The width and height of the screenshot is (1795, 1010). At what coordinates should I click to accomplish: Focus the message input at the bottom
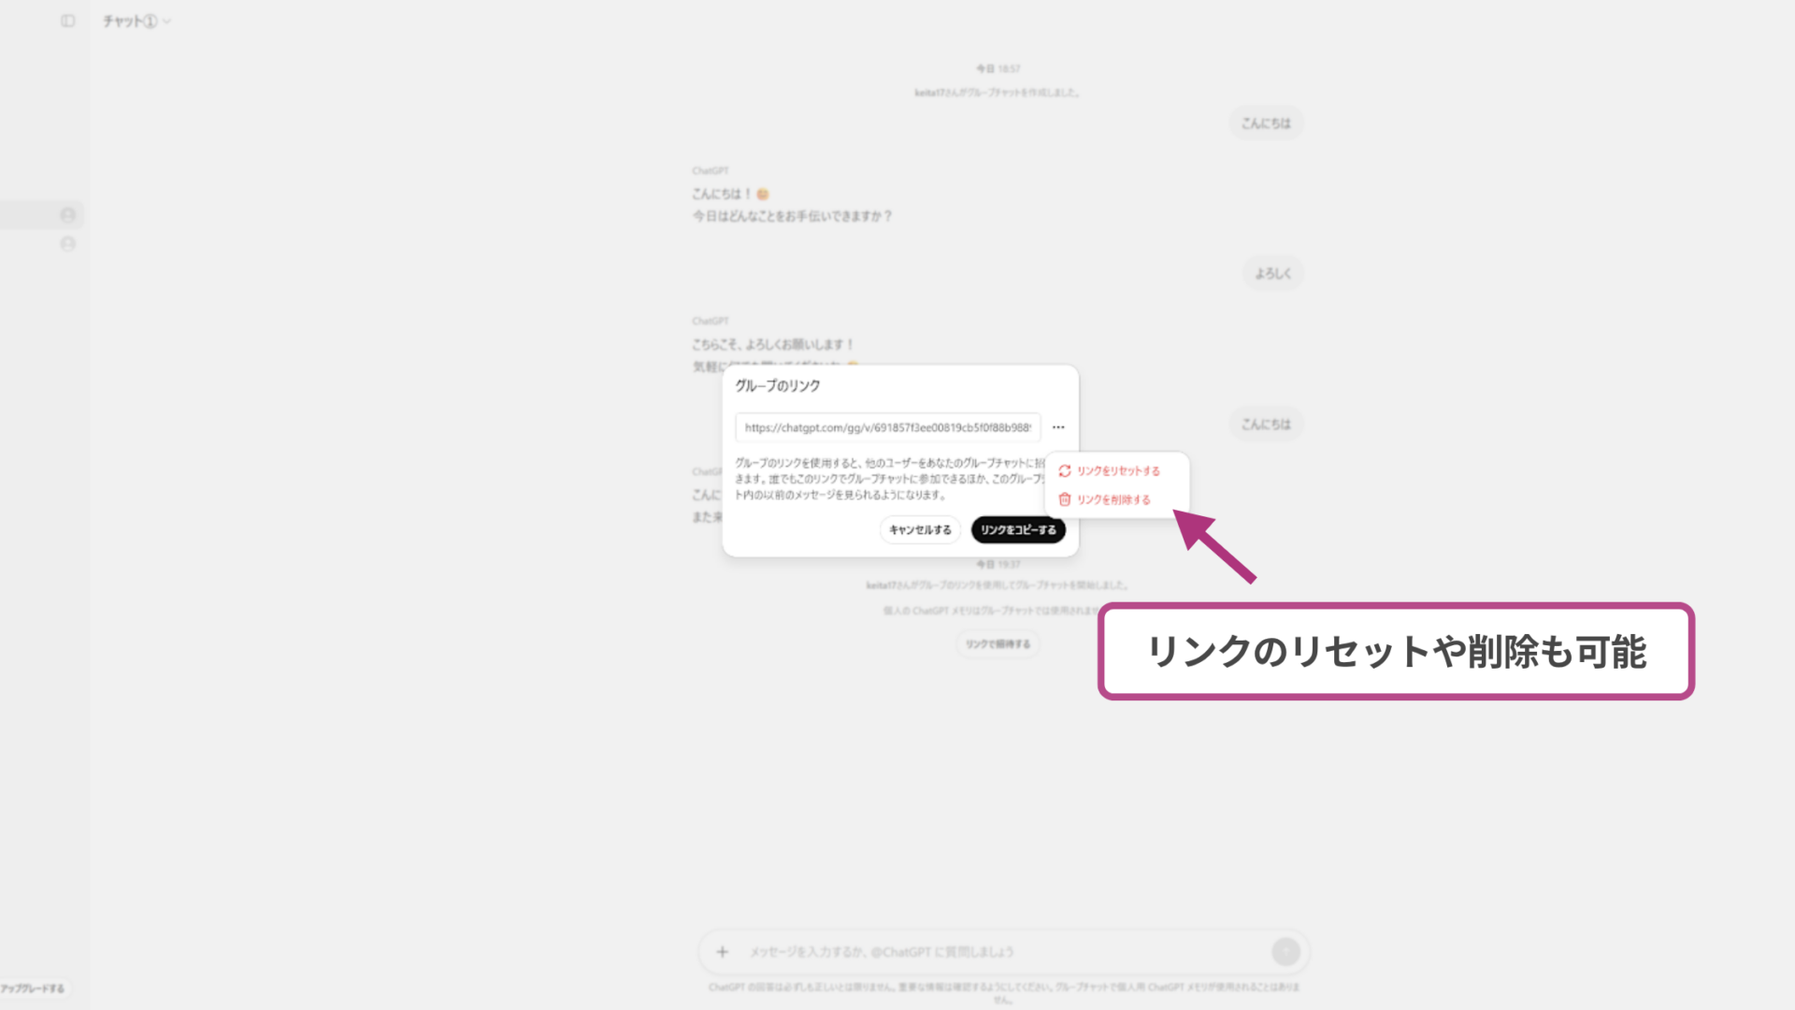888,951
